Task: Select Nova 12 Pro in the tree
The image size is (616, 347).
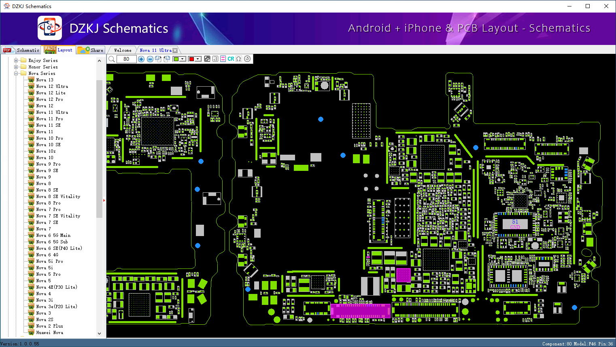Action: pyautogui.click(x=49, y=99)
